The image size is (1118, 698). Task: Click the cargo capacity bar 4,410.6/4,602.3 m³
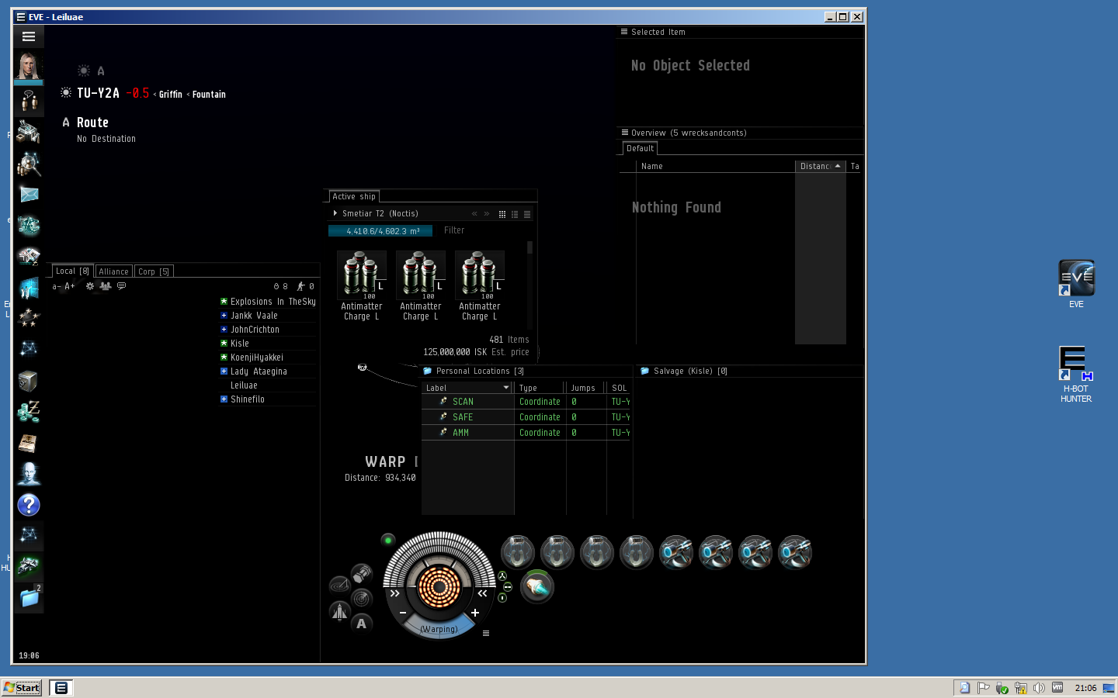[380, 230]
